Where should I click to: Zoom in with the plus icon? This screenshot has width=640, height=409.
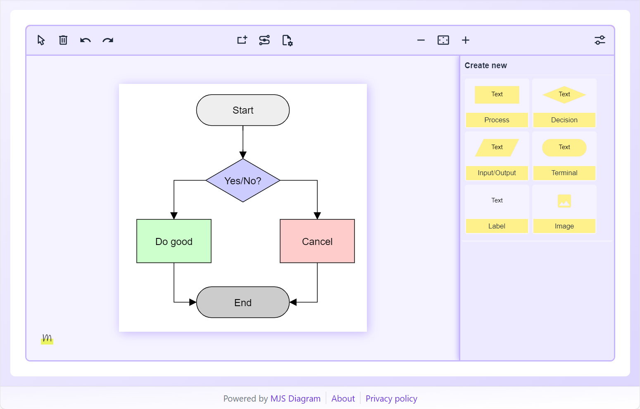(x=466, y=40)
